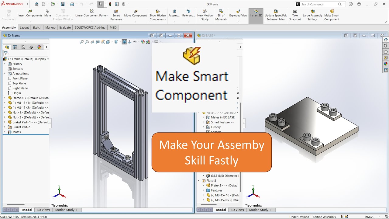Click the user login icon
This screenshot has height=219, width=389.
coord(351,4)
